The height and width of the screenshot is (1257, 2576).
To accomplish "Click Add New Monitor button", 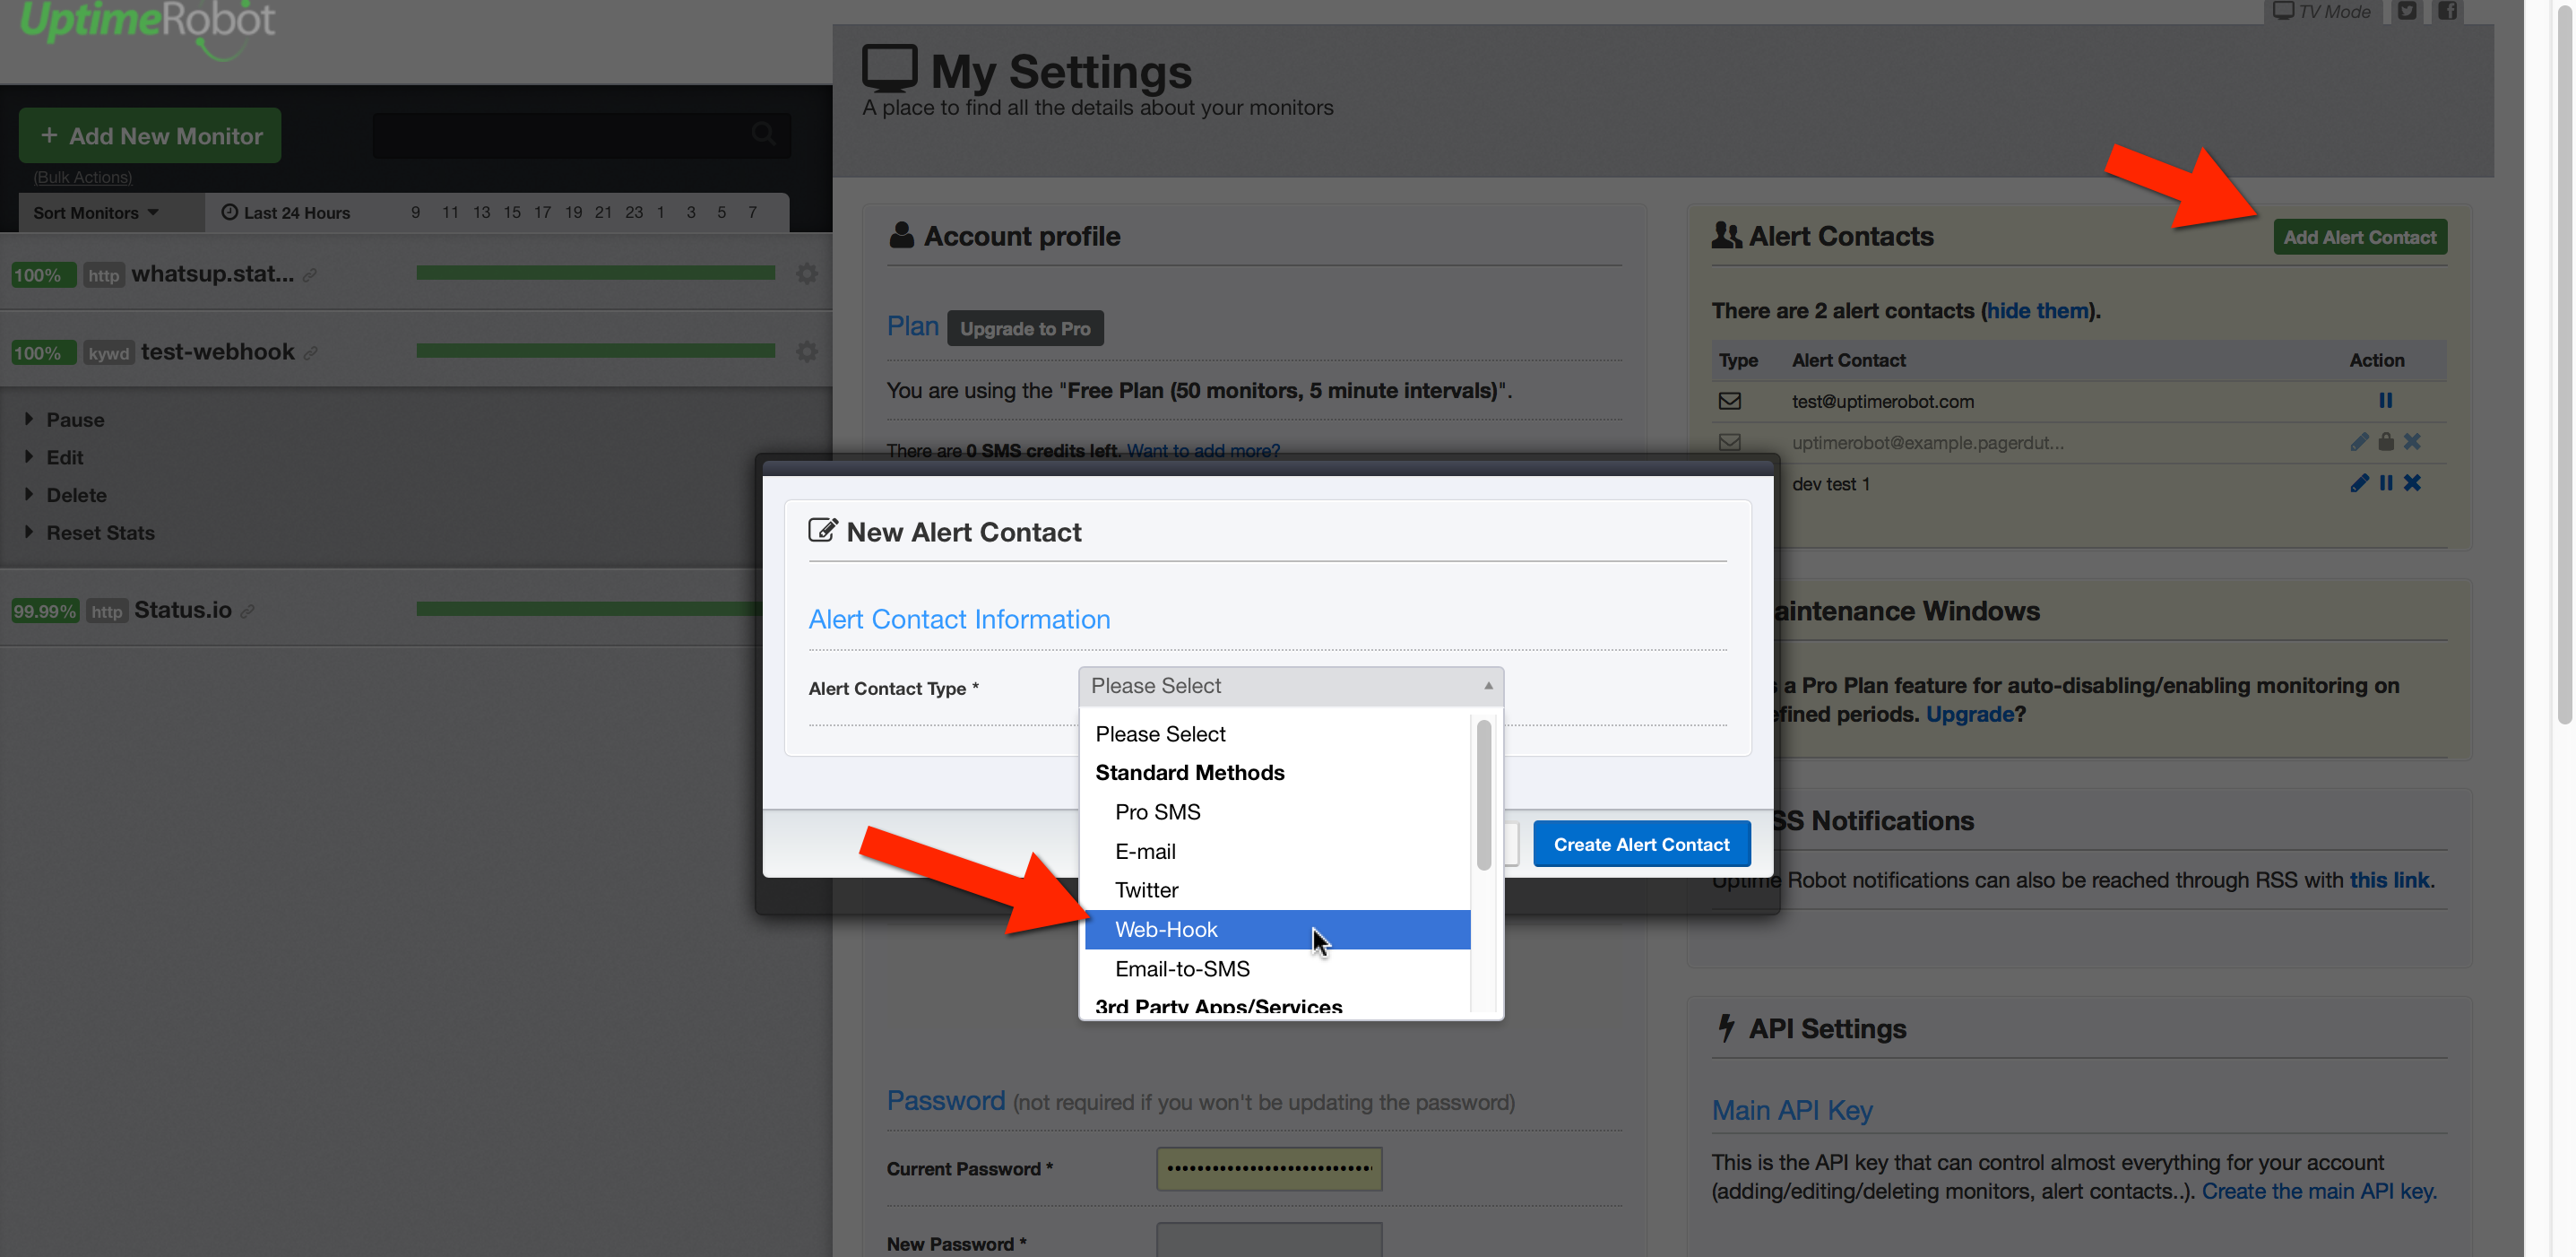I will (150, 135).
